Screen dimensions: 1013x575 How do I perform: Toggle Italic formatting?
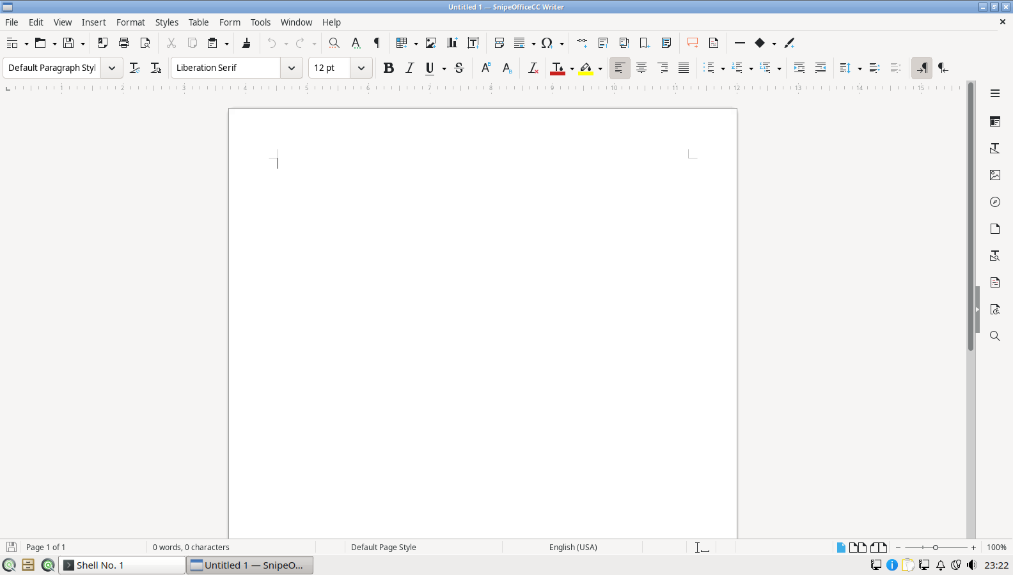pyautogui.click(x=410, y=68)
